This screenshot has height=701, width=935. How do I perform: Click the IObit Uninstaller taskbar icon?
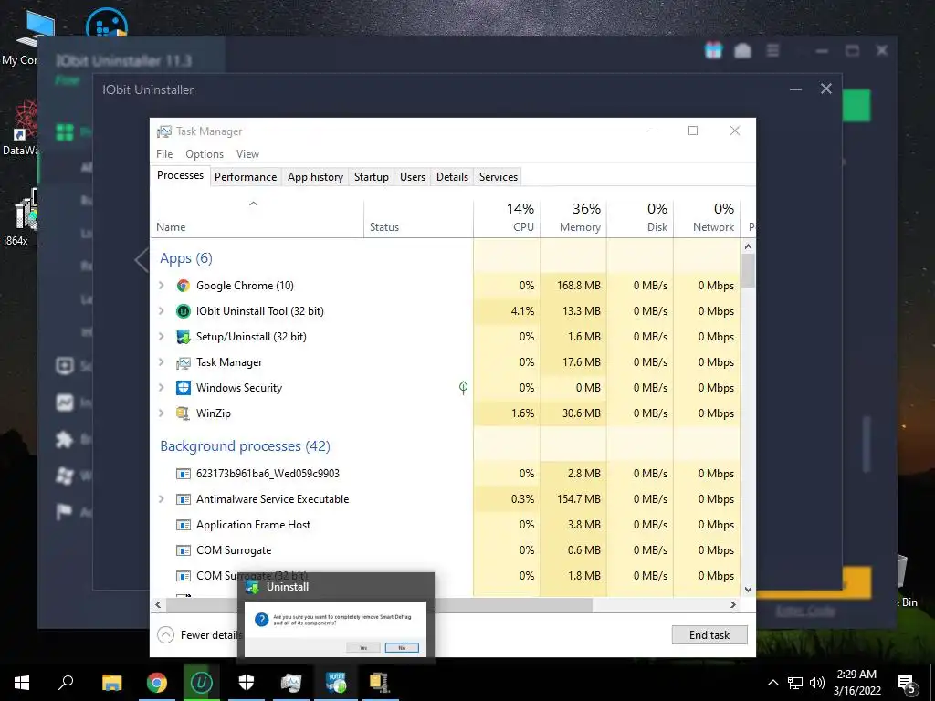click(202, 683)
